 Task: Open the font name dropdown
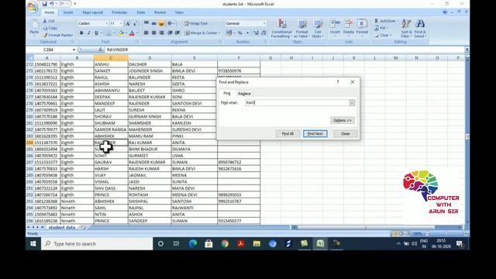[107, 23]
